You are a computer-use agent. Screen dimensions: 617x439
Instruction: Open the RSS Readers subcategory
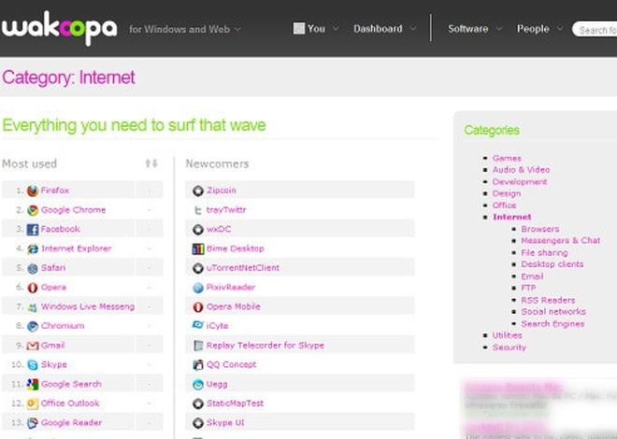click(x=548, y=300)
